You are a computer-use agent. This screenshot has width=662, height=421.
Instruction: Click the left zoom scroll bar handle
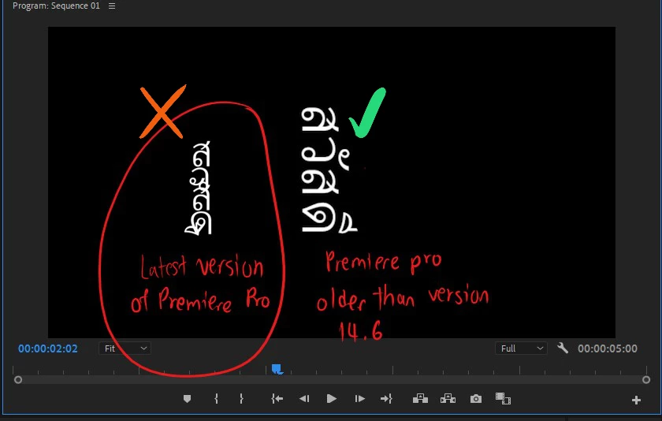point(17,380)
